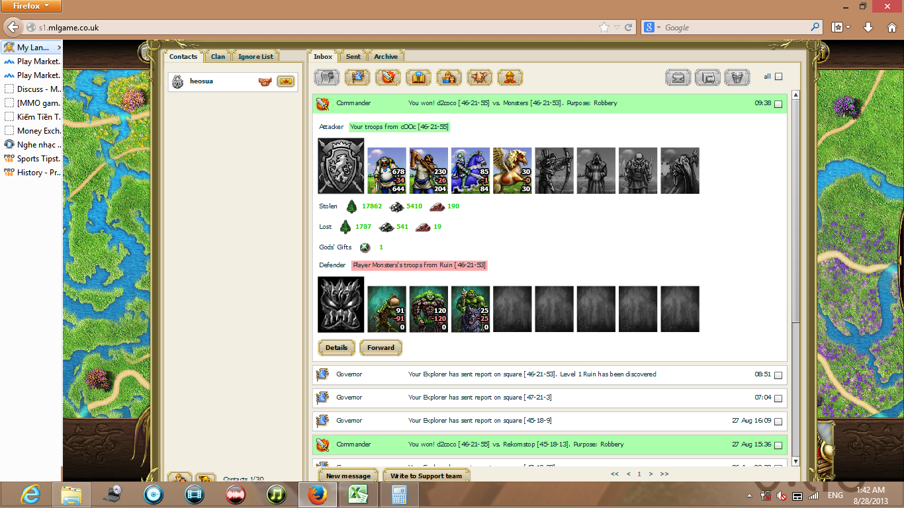Tick the checkbox of the 27 Aug 16:09 message
The height and width of the screenshot is (508, 904).
[778, 421]
